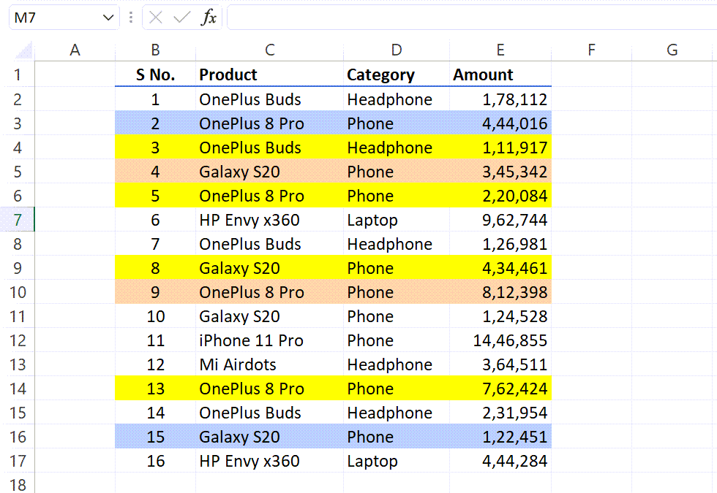Select column B header
717x493 pixels.
pos(155,49)
